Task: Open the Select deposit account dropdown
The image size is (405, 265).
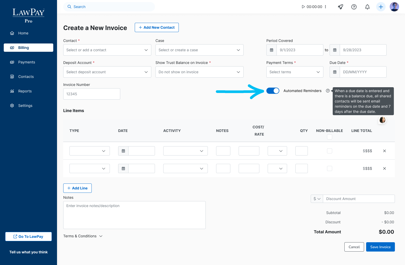Action: (107, 72)
